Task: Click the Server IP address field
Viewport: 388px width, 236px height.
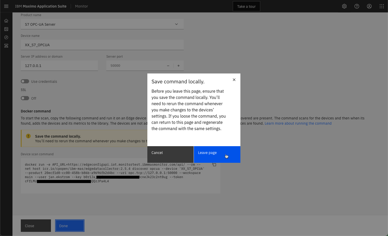Action: [x=59, y=66]
